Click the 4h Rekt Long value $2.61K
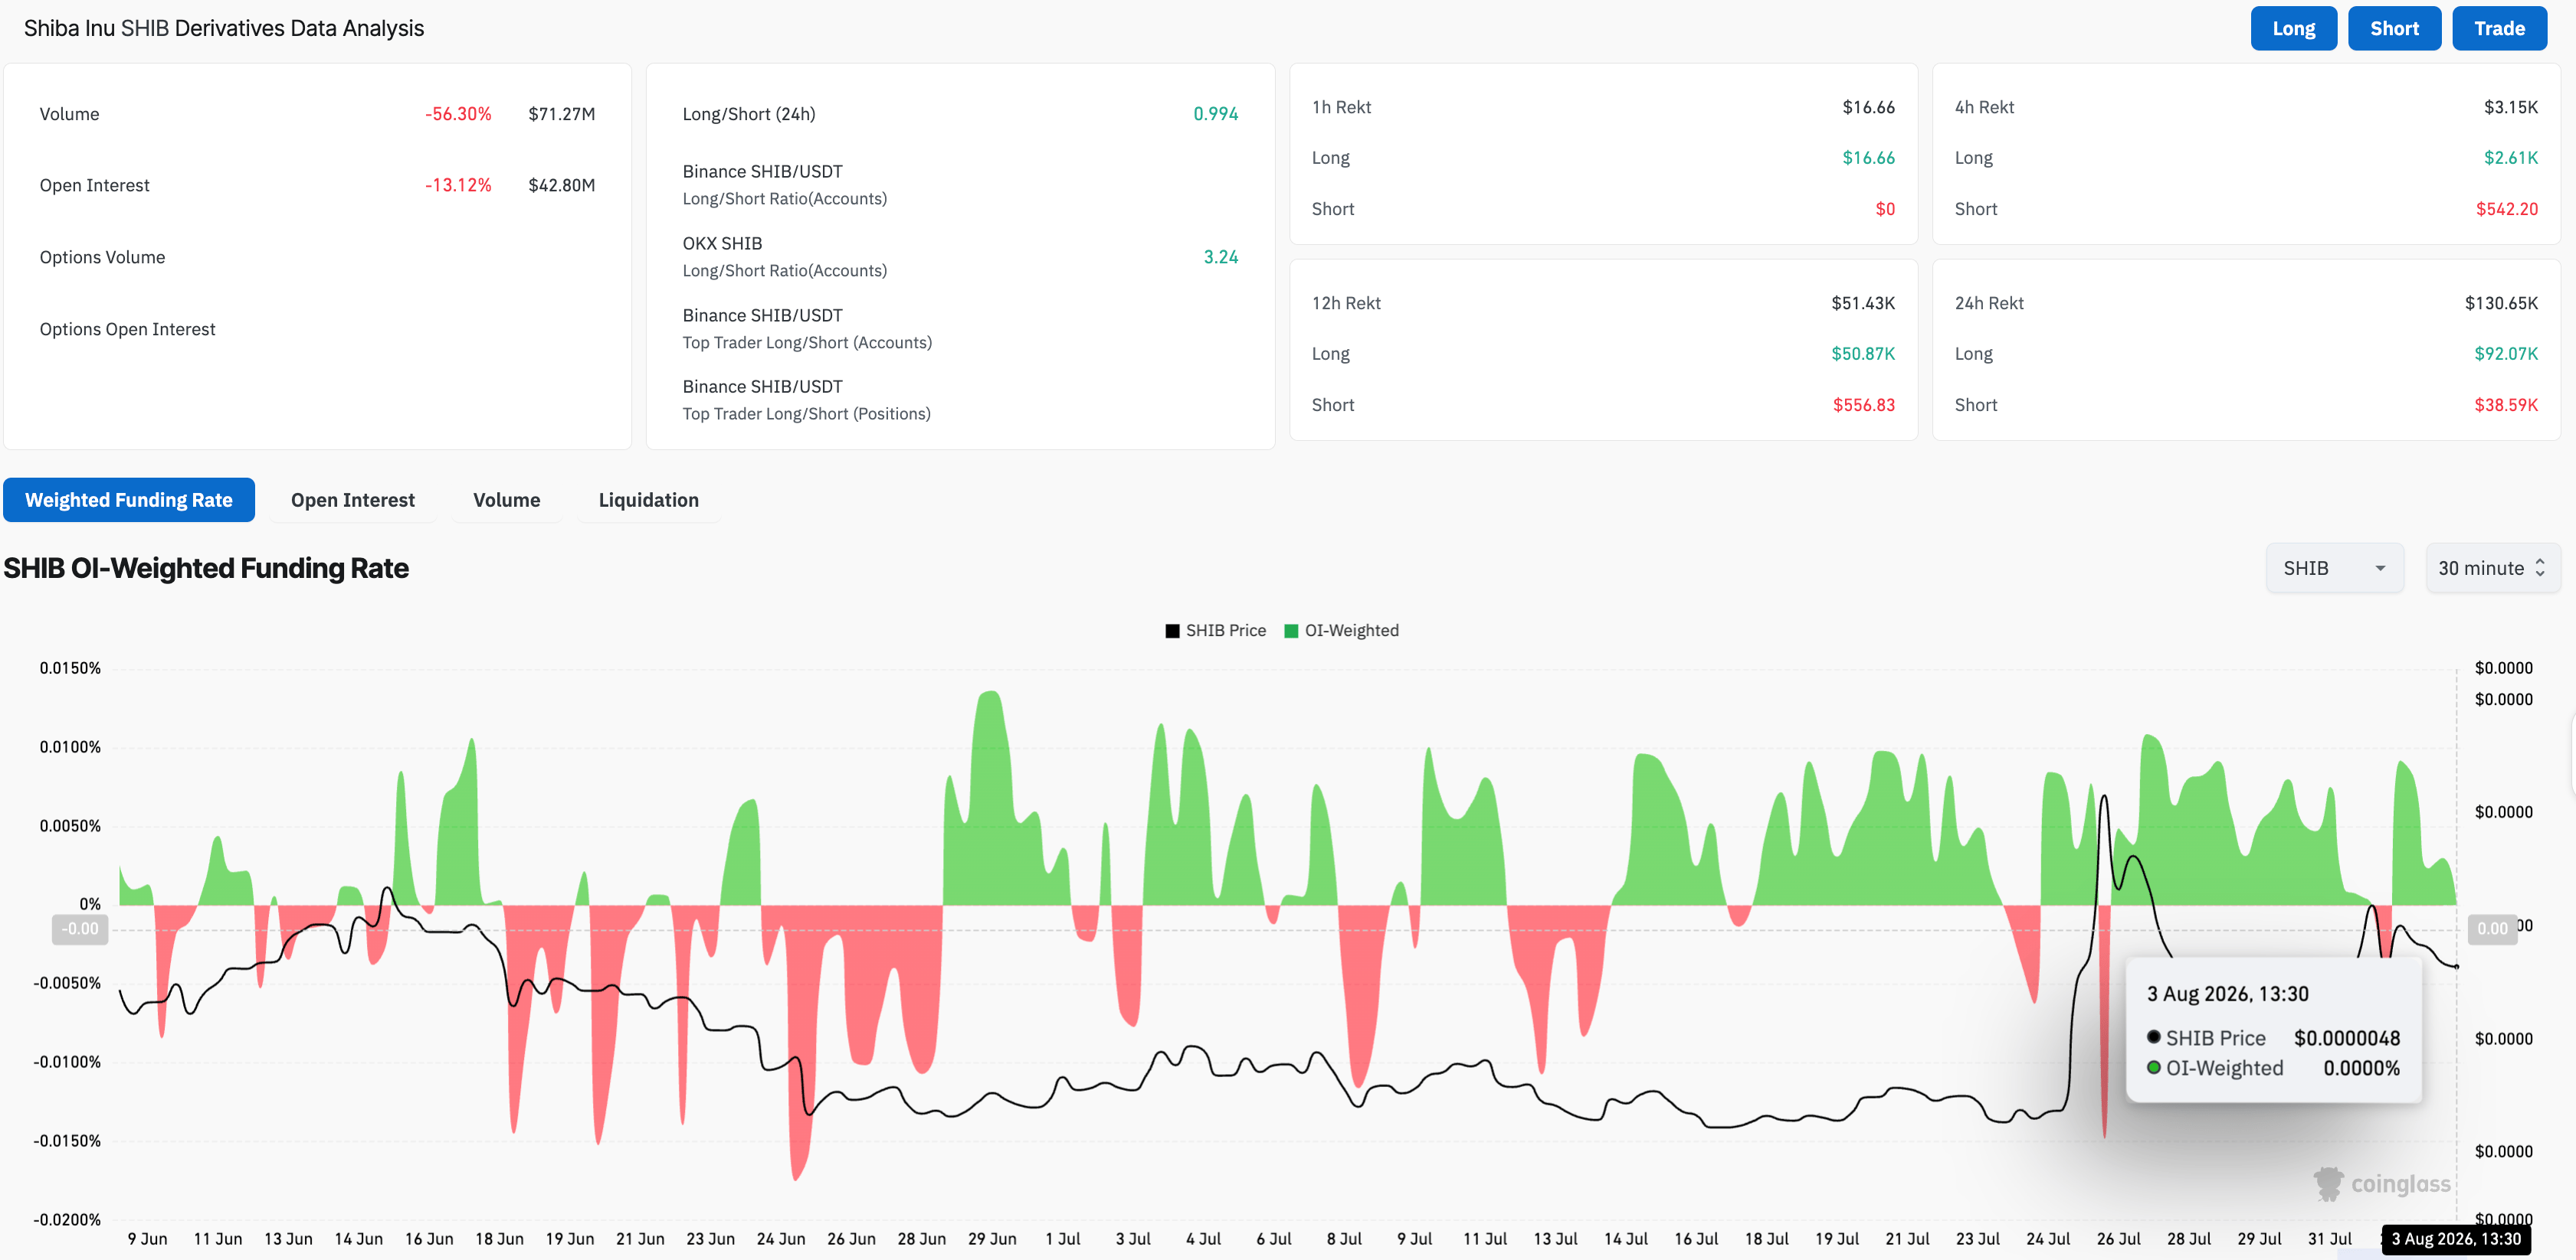The image size is (2576, 1260). 2511,158
